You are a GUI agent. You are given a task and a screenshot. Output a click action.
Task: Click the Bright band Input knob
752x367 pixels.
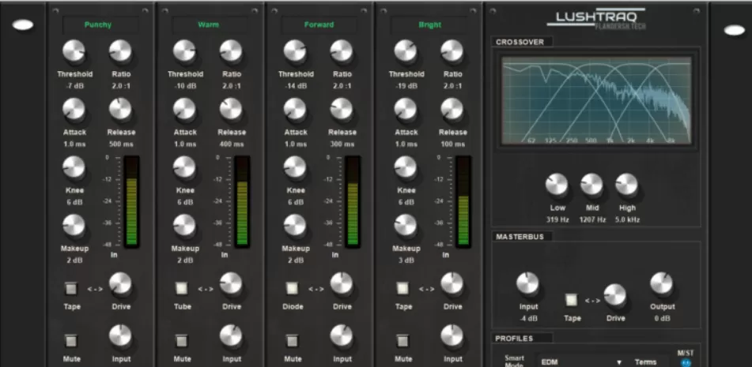click(452, 336)
